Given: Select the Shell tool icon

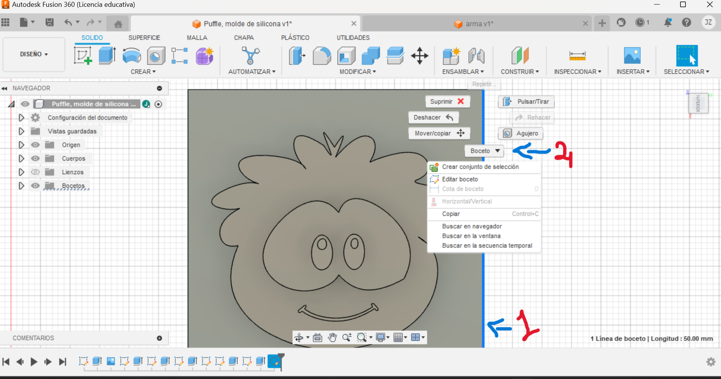Looking at the screenshot, I should coord(346,56).
